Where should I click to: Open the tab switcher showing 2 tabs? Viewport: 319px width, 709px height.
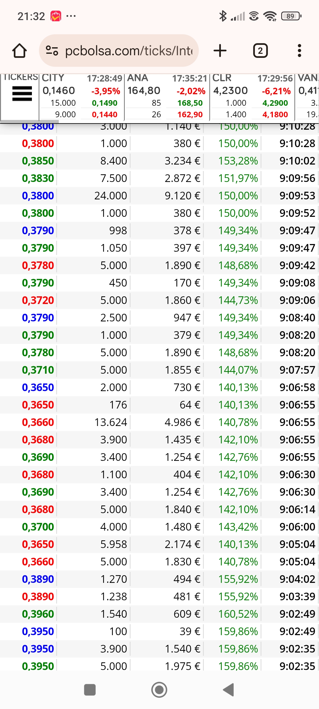(x=260, y=51)
